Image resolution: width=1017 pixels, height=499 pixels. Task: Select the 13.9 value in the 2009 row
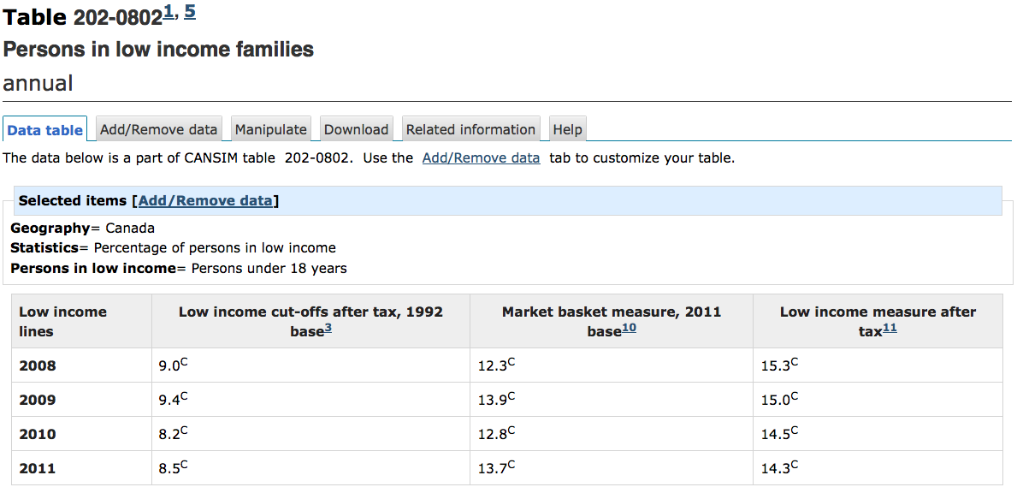[492, 400]
